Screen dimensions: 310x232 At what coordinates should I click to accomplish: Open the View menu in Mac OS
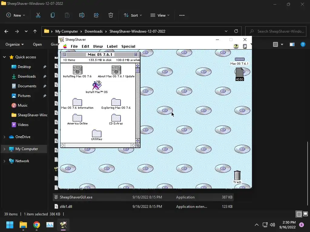pos(98,46)
